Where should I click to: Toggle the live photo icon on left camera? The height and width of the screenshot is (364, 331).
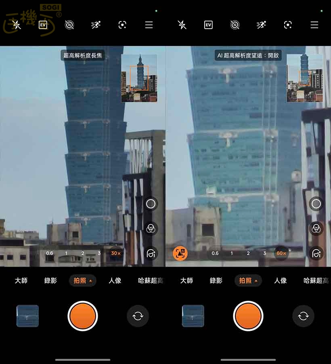pos(69,25)
